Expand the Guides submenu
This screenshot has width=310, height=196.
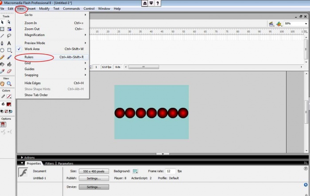coord(52,69)
